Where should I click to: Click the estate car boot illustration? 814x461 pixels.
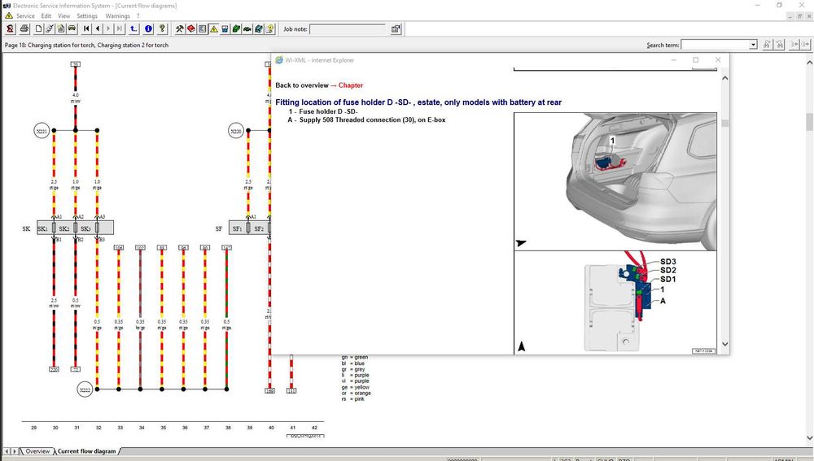[615, 181]
